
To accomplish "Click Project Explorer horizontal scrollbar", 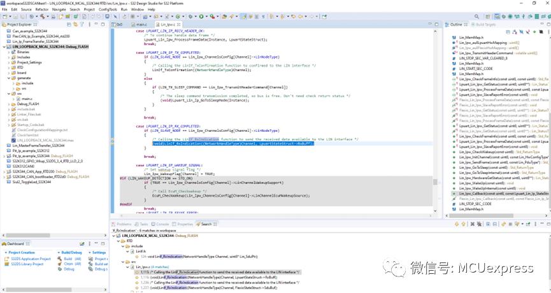I will click(28, 236).
